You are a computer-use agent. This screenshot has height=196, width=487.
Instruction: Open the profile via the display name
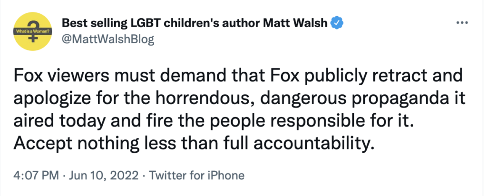click(195, 22)
